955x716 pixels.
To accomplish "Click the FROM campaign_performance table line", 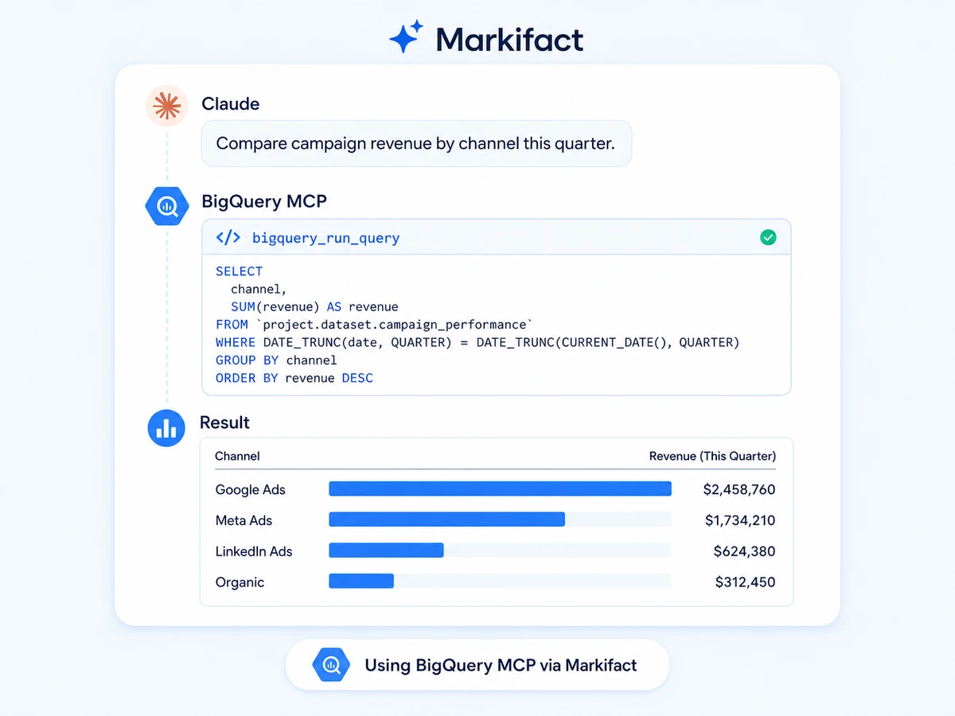I will (375, 325).
